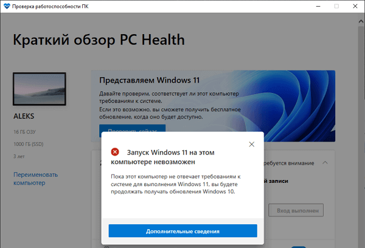Image resolution: width=365 pixels, height=248 pixels.
Task: Click the Краткий обзор PC Health title
Action: pos(99,40)
